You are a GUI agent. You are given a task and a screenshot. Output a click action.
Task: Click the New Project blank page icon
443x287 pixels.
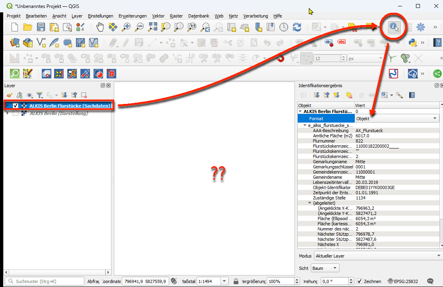15,27
